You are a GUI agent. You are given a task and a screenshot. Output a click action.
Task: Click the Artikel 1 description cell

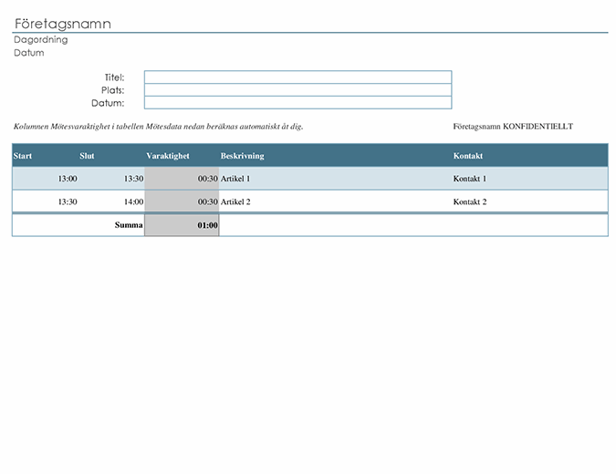235,179
